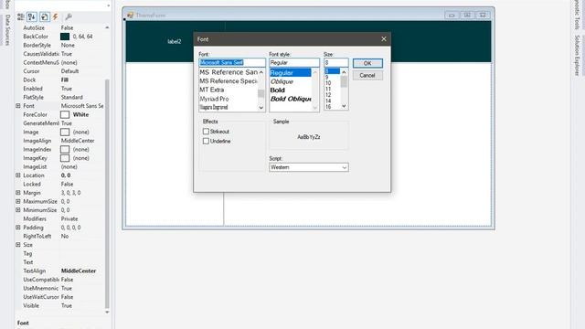Image resolution: width=585 pixels, height=329 pixels.
Task: Choose Oblique font style
Action: pyautogui.click(x=282, y=81)
